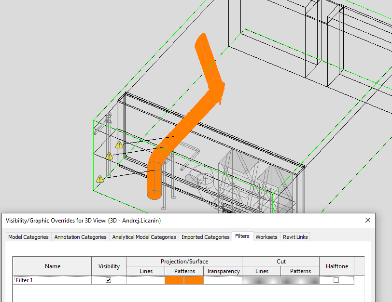Switch to the Revit Links tab

[295, 236]
